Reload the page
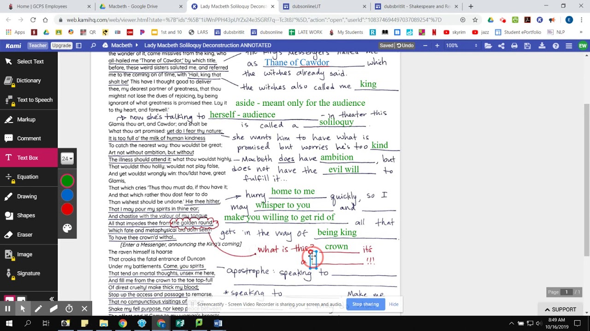The width and height of the screenshot is (590, 331). 33,20
